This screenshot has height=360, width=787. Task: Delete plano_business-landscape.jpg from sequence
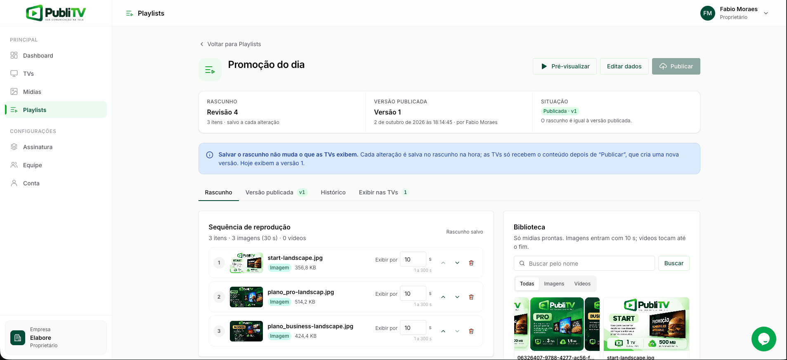click(471, 331)
